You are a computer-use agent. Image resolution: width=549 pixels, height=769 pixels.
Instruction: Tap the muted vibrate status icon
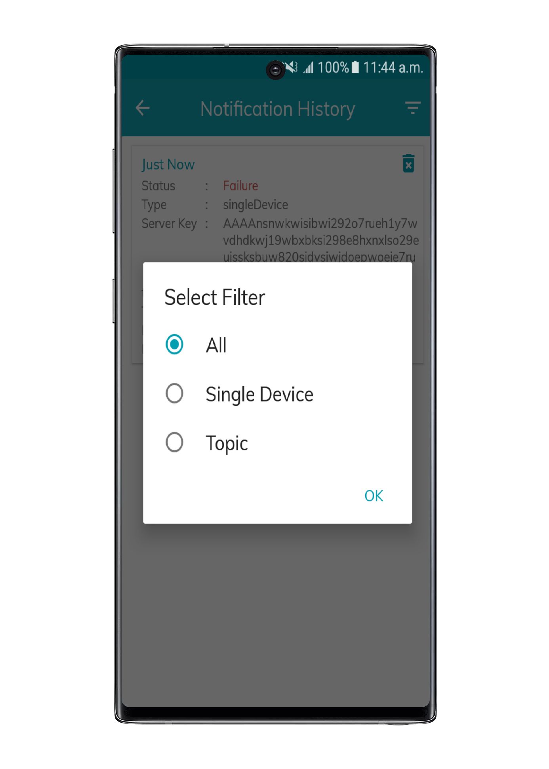coord(292,67)
